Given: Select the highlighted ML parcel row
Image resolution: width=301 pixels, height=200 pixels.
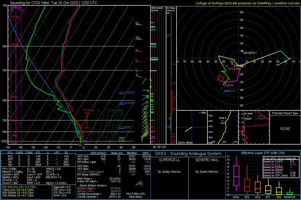Looking at the screenshot, I should click(38, 162).
